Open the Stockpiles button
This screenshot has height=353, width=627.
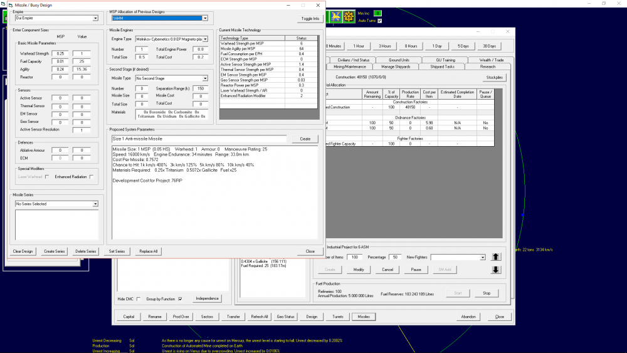point(494,78)
